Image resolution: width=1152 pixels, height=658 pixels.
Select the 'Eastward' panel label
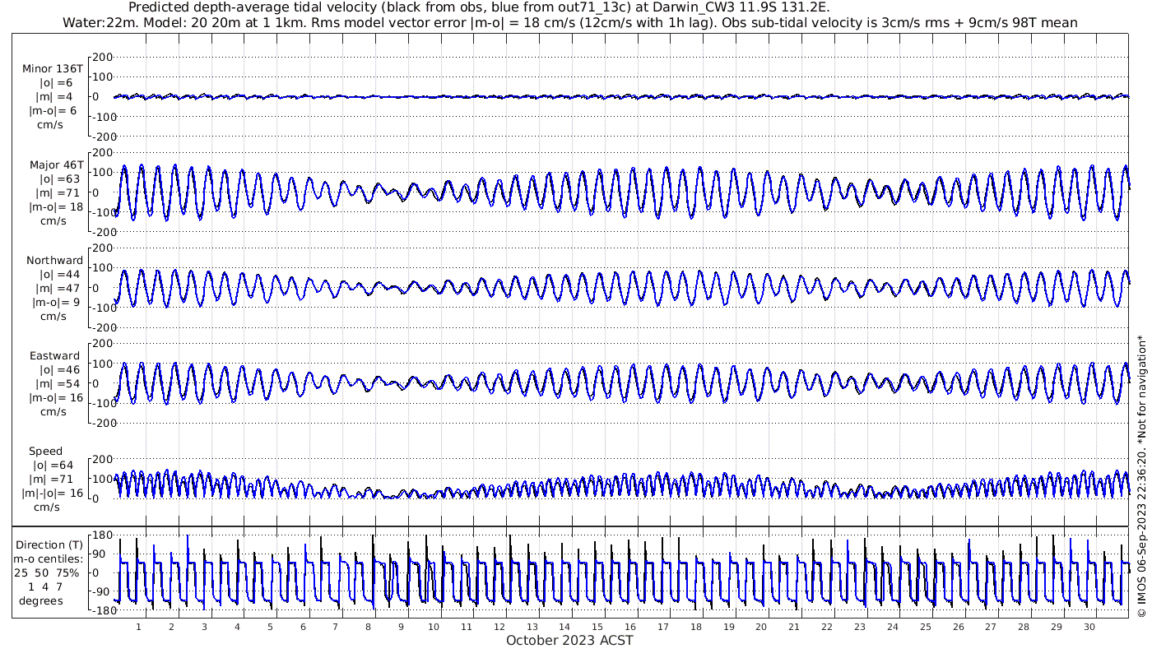click(55, 356)
